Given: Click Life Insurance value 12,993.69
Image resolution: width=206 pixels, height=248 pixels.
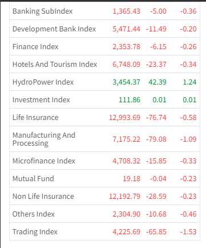Looking at the screenshot, I should pyautogui.click(x=124, y=118).
